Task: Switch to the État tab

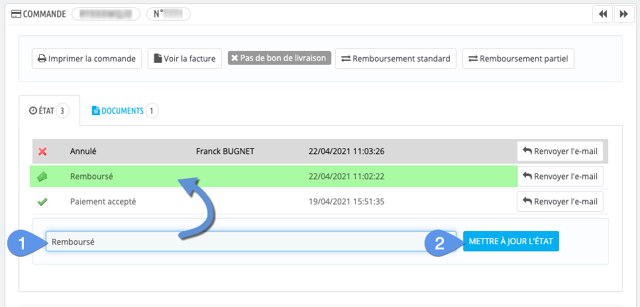Action: coord(49,110)
